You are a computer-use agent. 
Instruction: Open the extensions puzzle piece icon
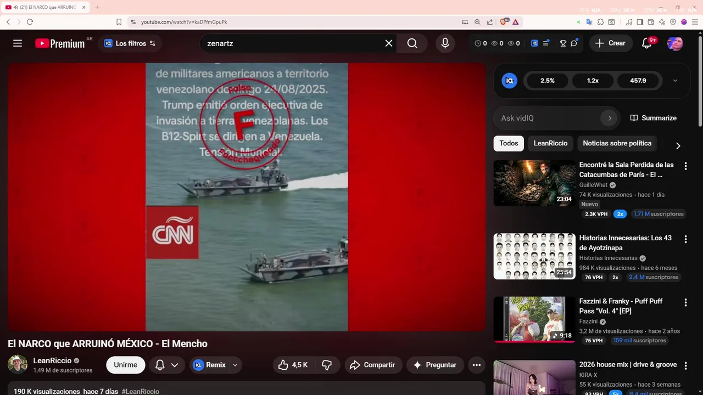(x=600, y=22)
